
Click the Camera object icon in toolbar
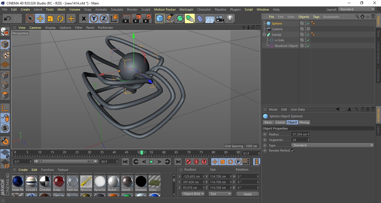[x=220, y=19]
